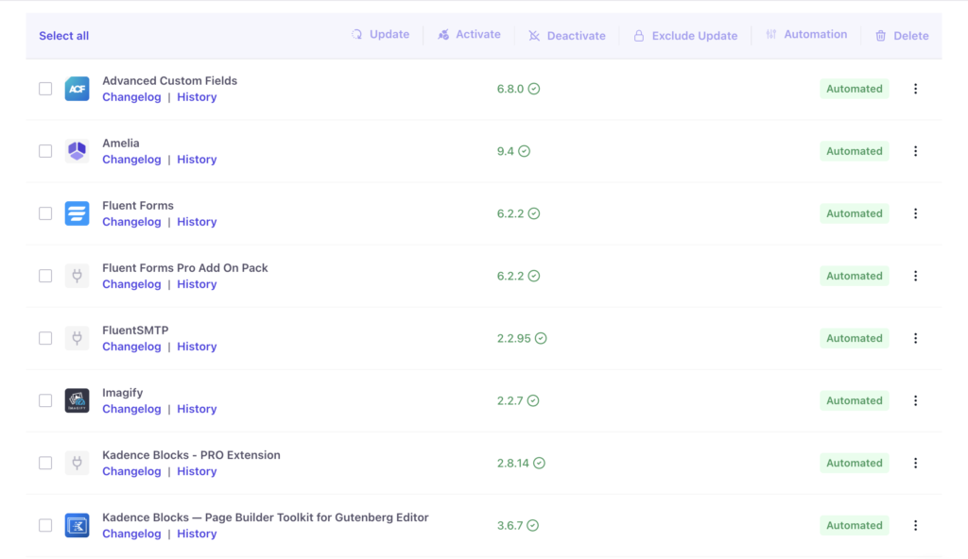Click the checkmark icon next to version 2.2.95
Image resolution: width=968 pixels, height=559 pixels.
point(541,338)
